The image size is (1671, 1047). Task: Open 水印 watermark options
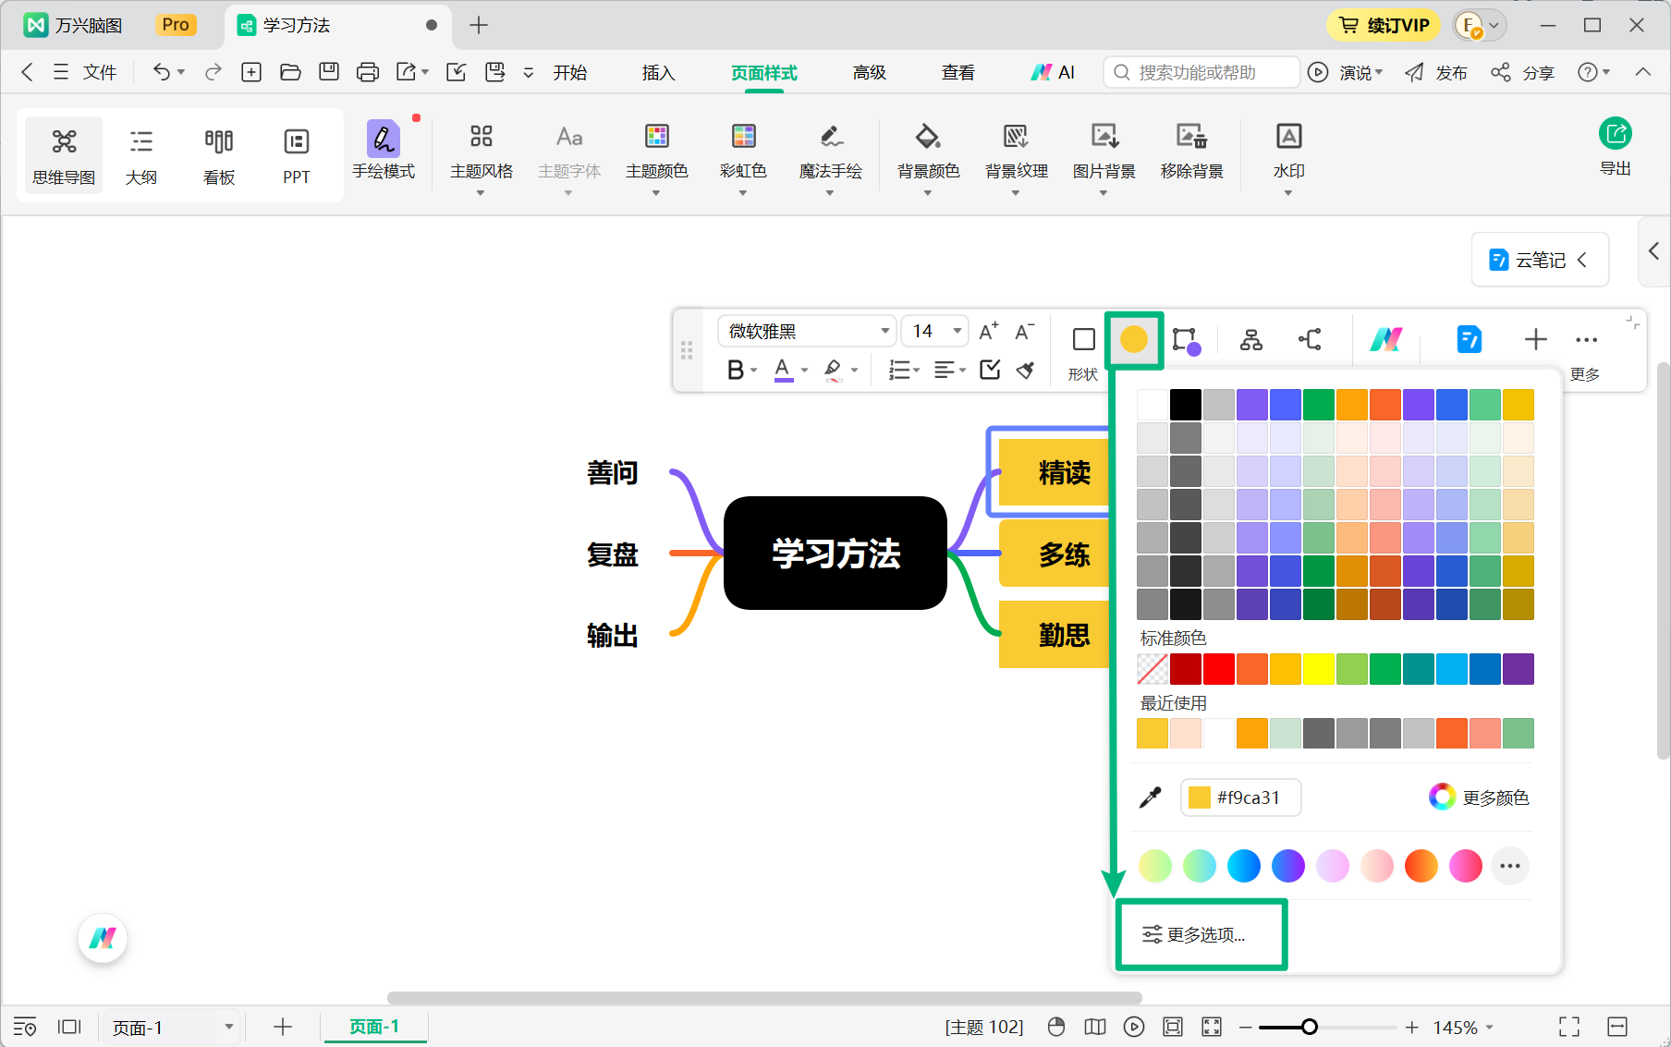tap(1289, 157)
